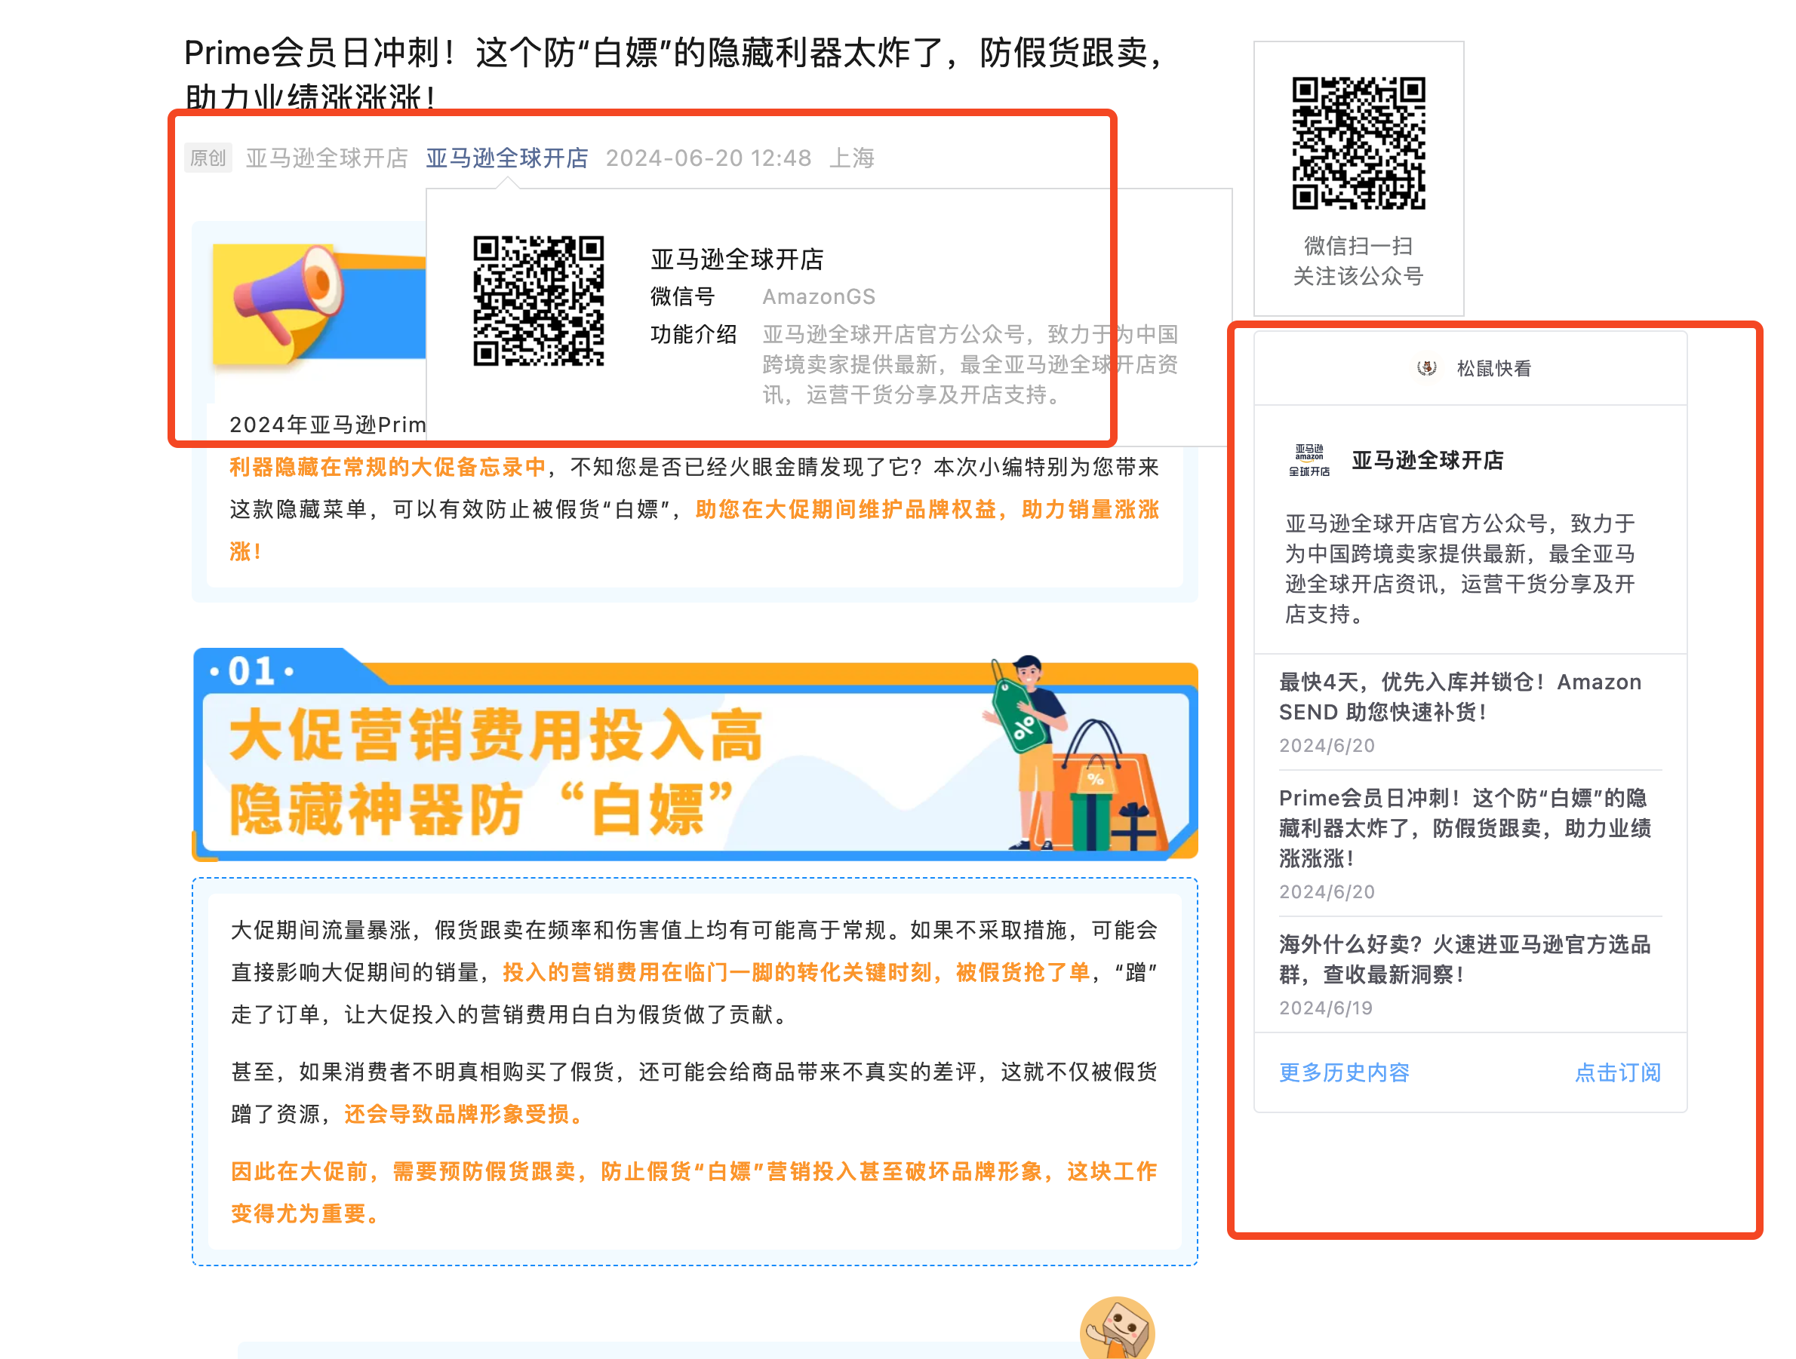Click 点击订阅 to subscribe
1796x1359 pixels.
click(x=1617, y=1072)
